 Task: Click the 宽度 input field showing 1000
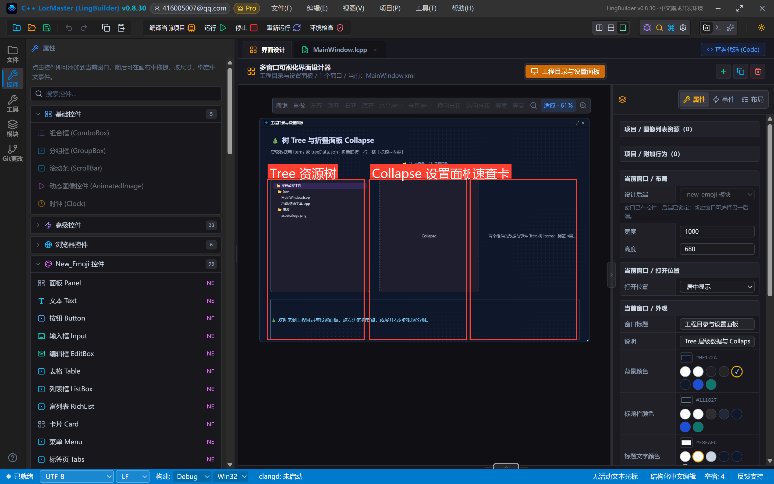point(717,232)
